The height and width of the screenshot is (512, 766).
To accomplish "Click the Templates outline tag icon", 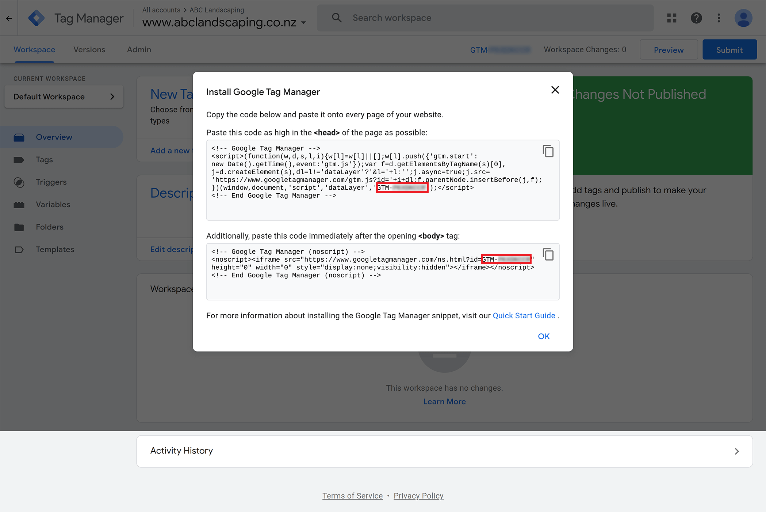I will (x=19, y=250).
